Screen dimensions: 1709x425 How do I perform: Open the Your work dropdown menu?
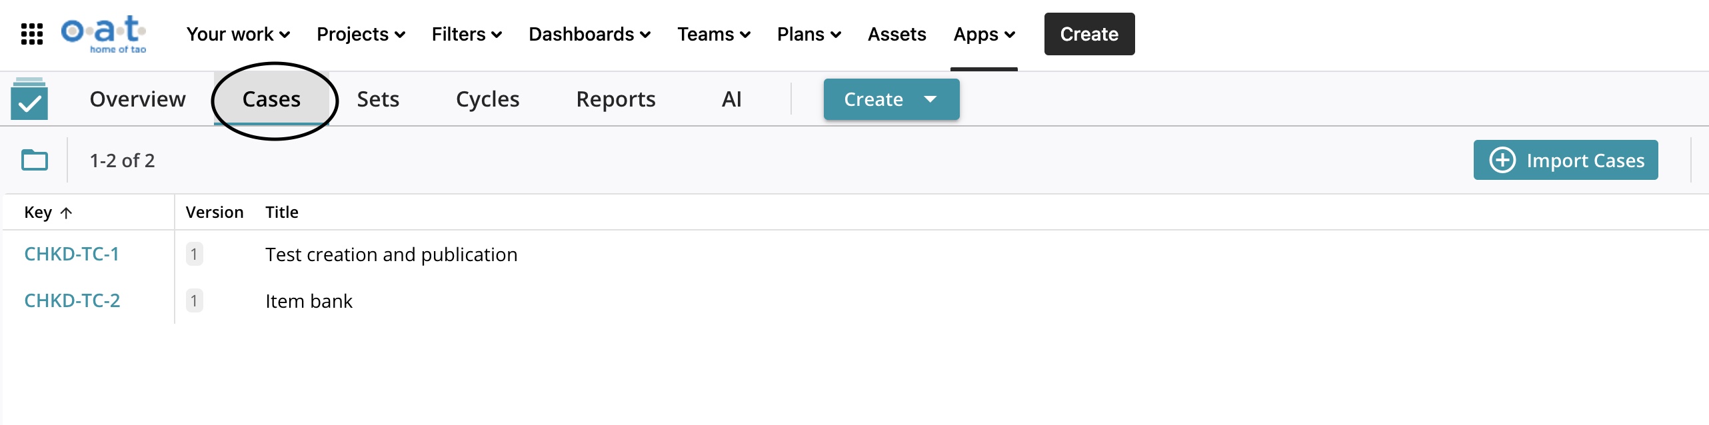point(238,34)
